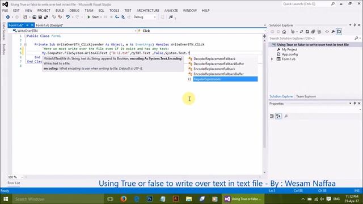Screen dimensions: 363x204
Task: Open the Data Sources side tab
Action: [4, 32]
